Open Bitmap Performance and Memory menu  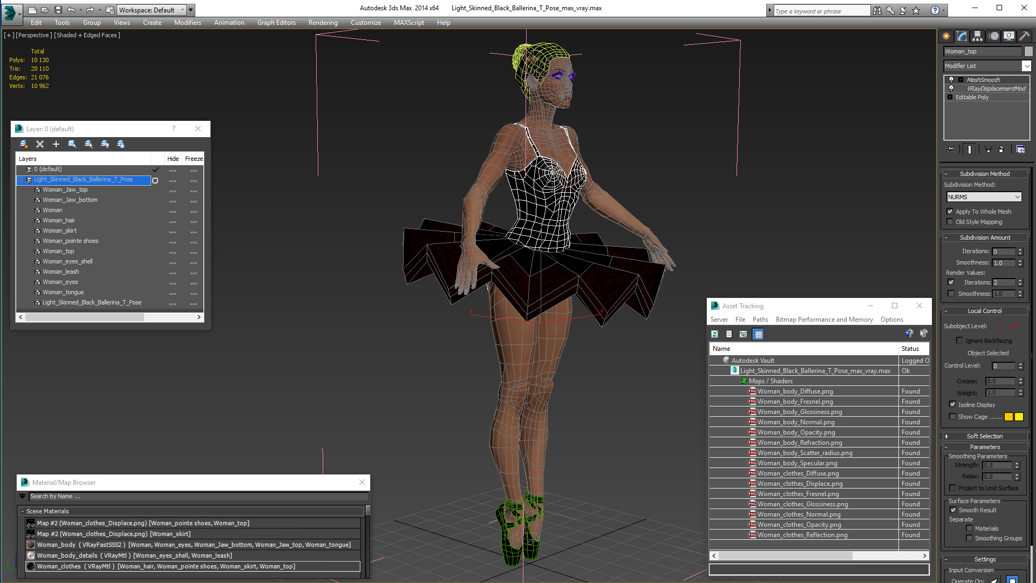tap(824, 320)
